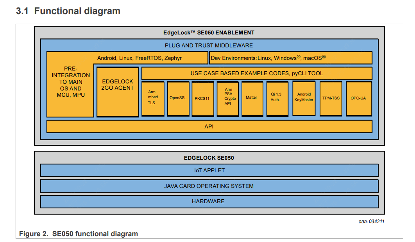The height and width of the screenshot is (242, 415).
Task: Select the 'TPM-TSS' box
Action: pos(331,99)
